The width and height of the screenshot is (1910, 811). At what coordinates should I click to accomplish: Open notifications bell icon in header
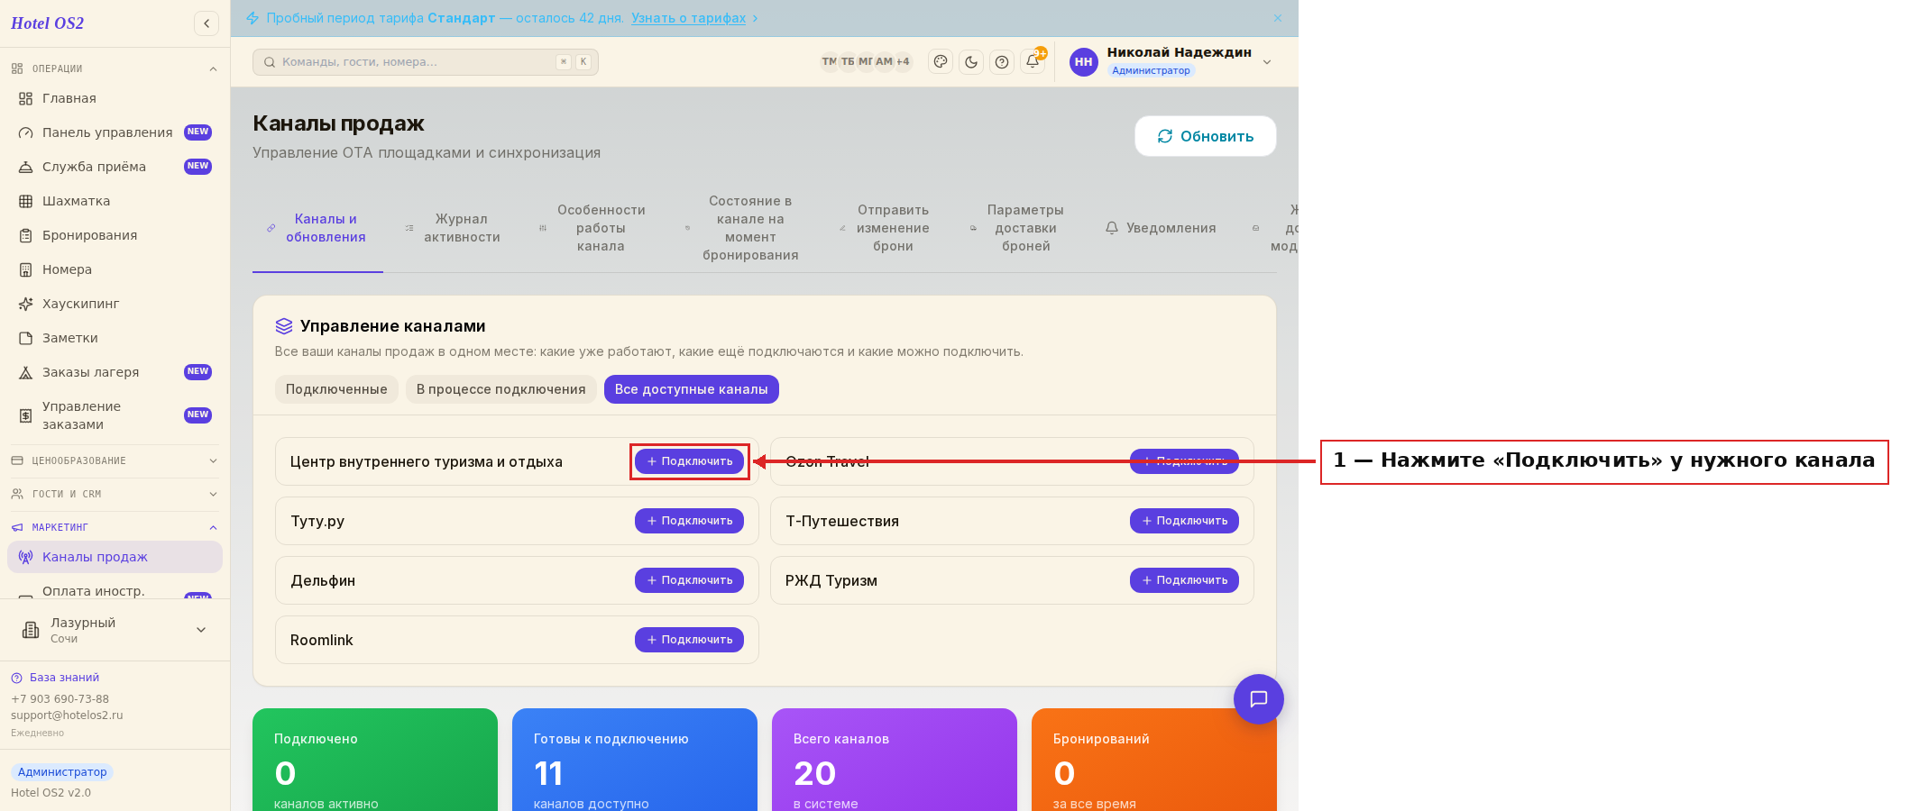click(x=1033, y=61)
